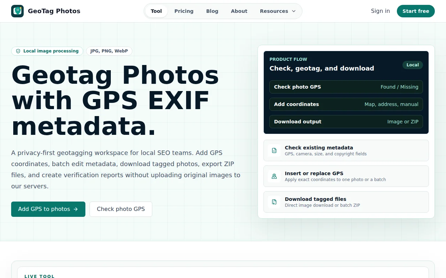Click the Check existing metadata document icon
Viewport: 446px width, 278px height.
[274, 150]
